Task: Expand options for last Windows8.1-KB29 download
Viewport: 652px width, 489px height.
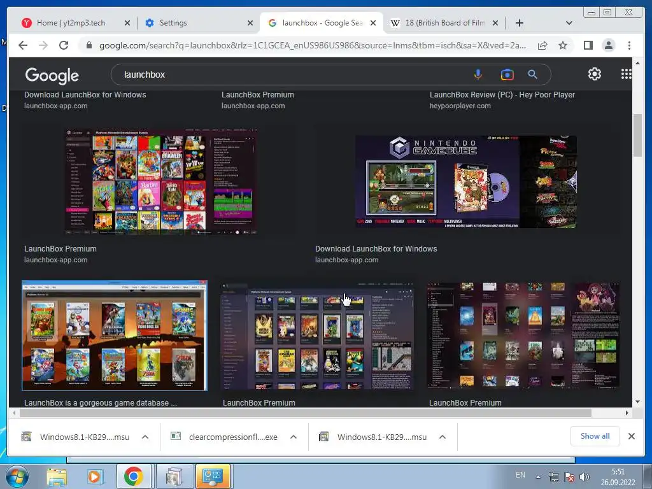Action: point(443,437)
